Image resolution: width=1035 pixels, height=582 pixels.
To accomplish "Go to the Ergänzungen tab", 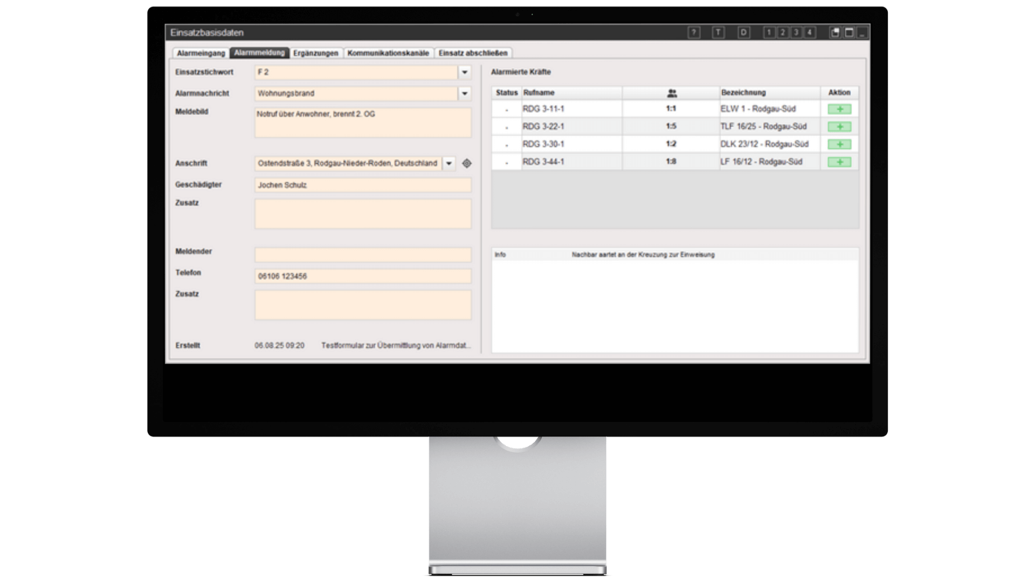I will tap(315, 53).
